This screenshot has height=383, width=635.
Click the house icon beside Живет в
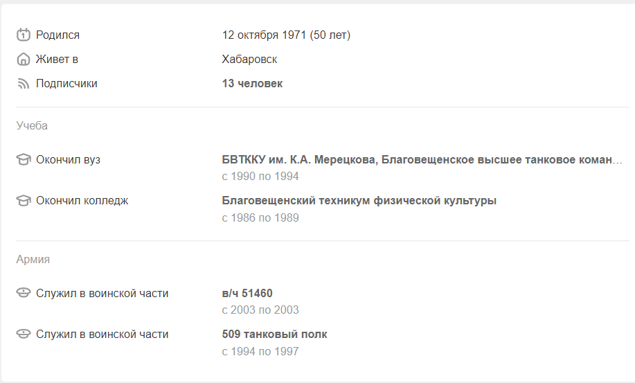click(x=23, y=59)
